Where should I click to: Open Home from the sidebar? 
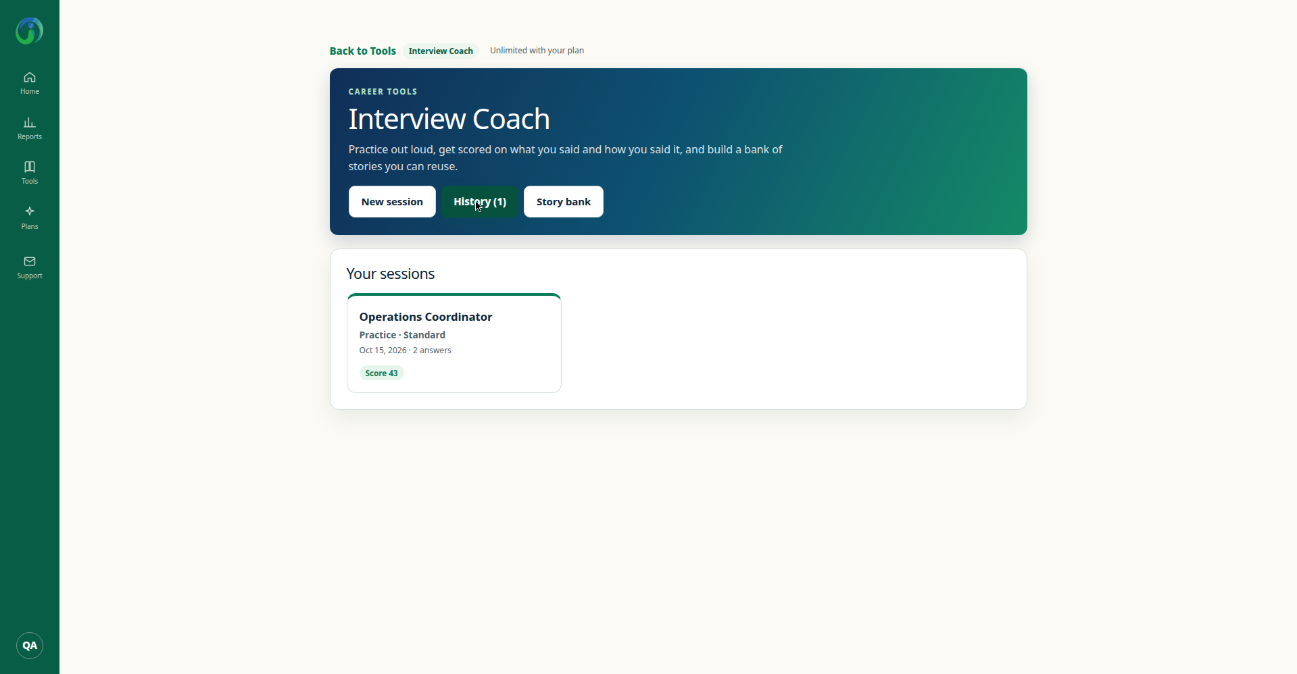coord(30,83)
